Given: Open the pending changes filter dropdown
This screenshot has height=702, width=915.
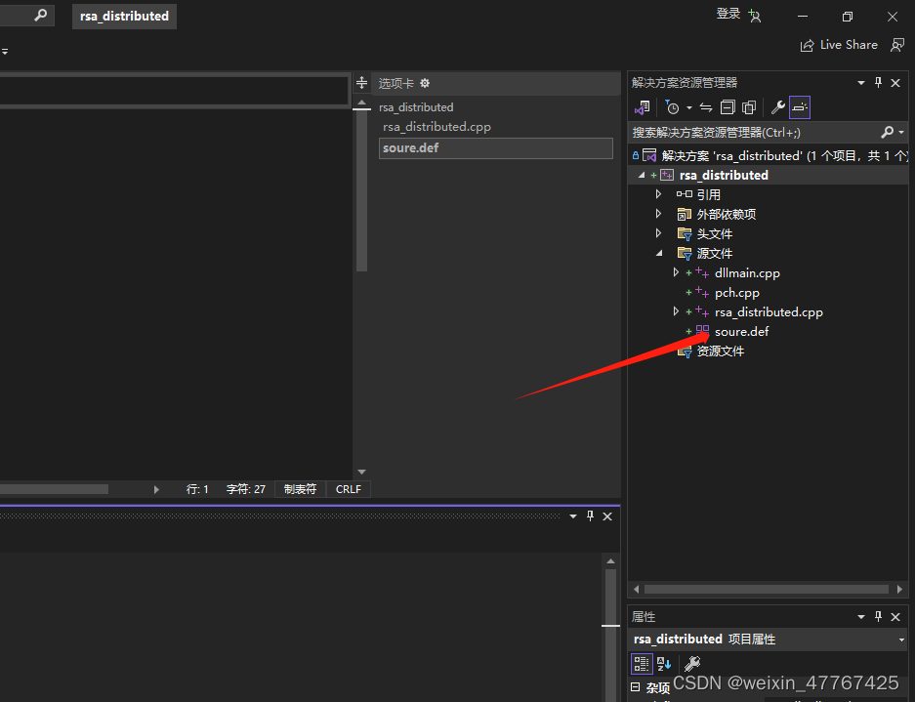Looking at the screenshot, I should pos(688,107).
